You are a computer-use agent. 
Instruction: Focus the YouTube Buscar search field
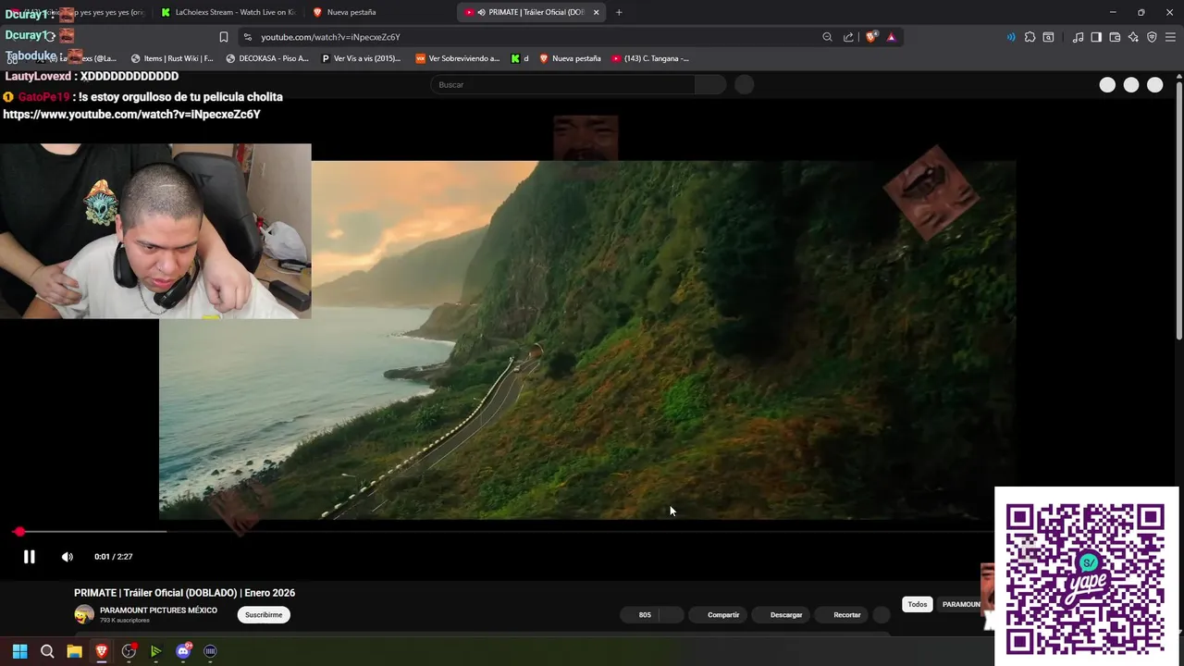pyautogui.click(x=562, y=84)
